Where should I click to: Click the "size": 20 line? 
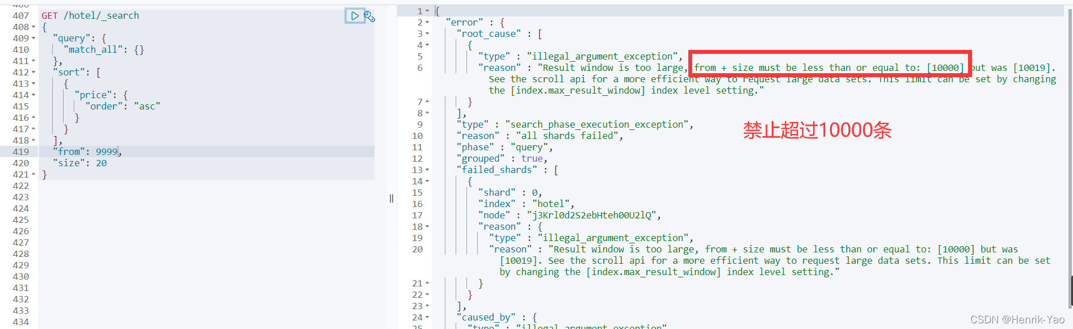coord(79,163)
